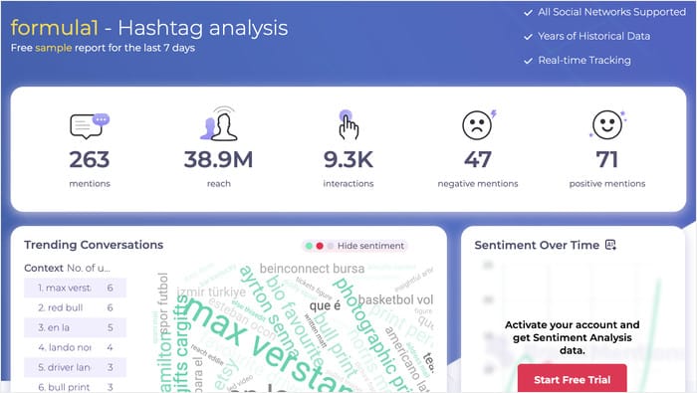
Task: Start the free trial via red button
Action: [x=573, y=379]
